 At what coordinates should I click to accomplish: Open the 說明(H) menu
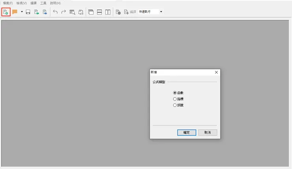55,3
